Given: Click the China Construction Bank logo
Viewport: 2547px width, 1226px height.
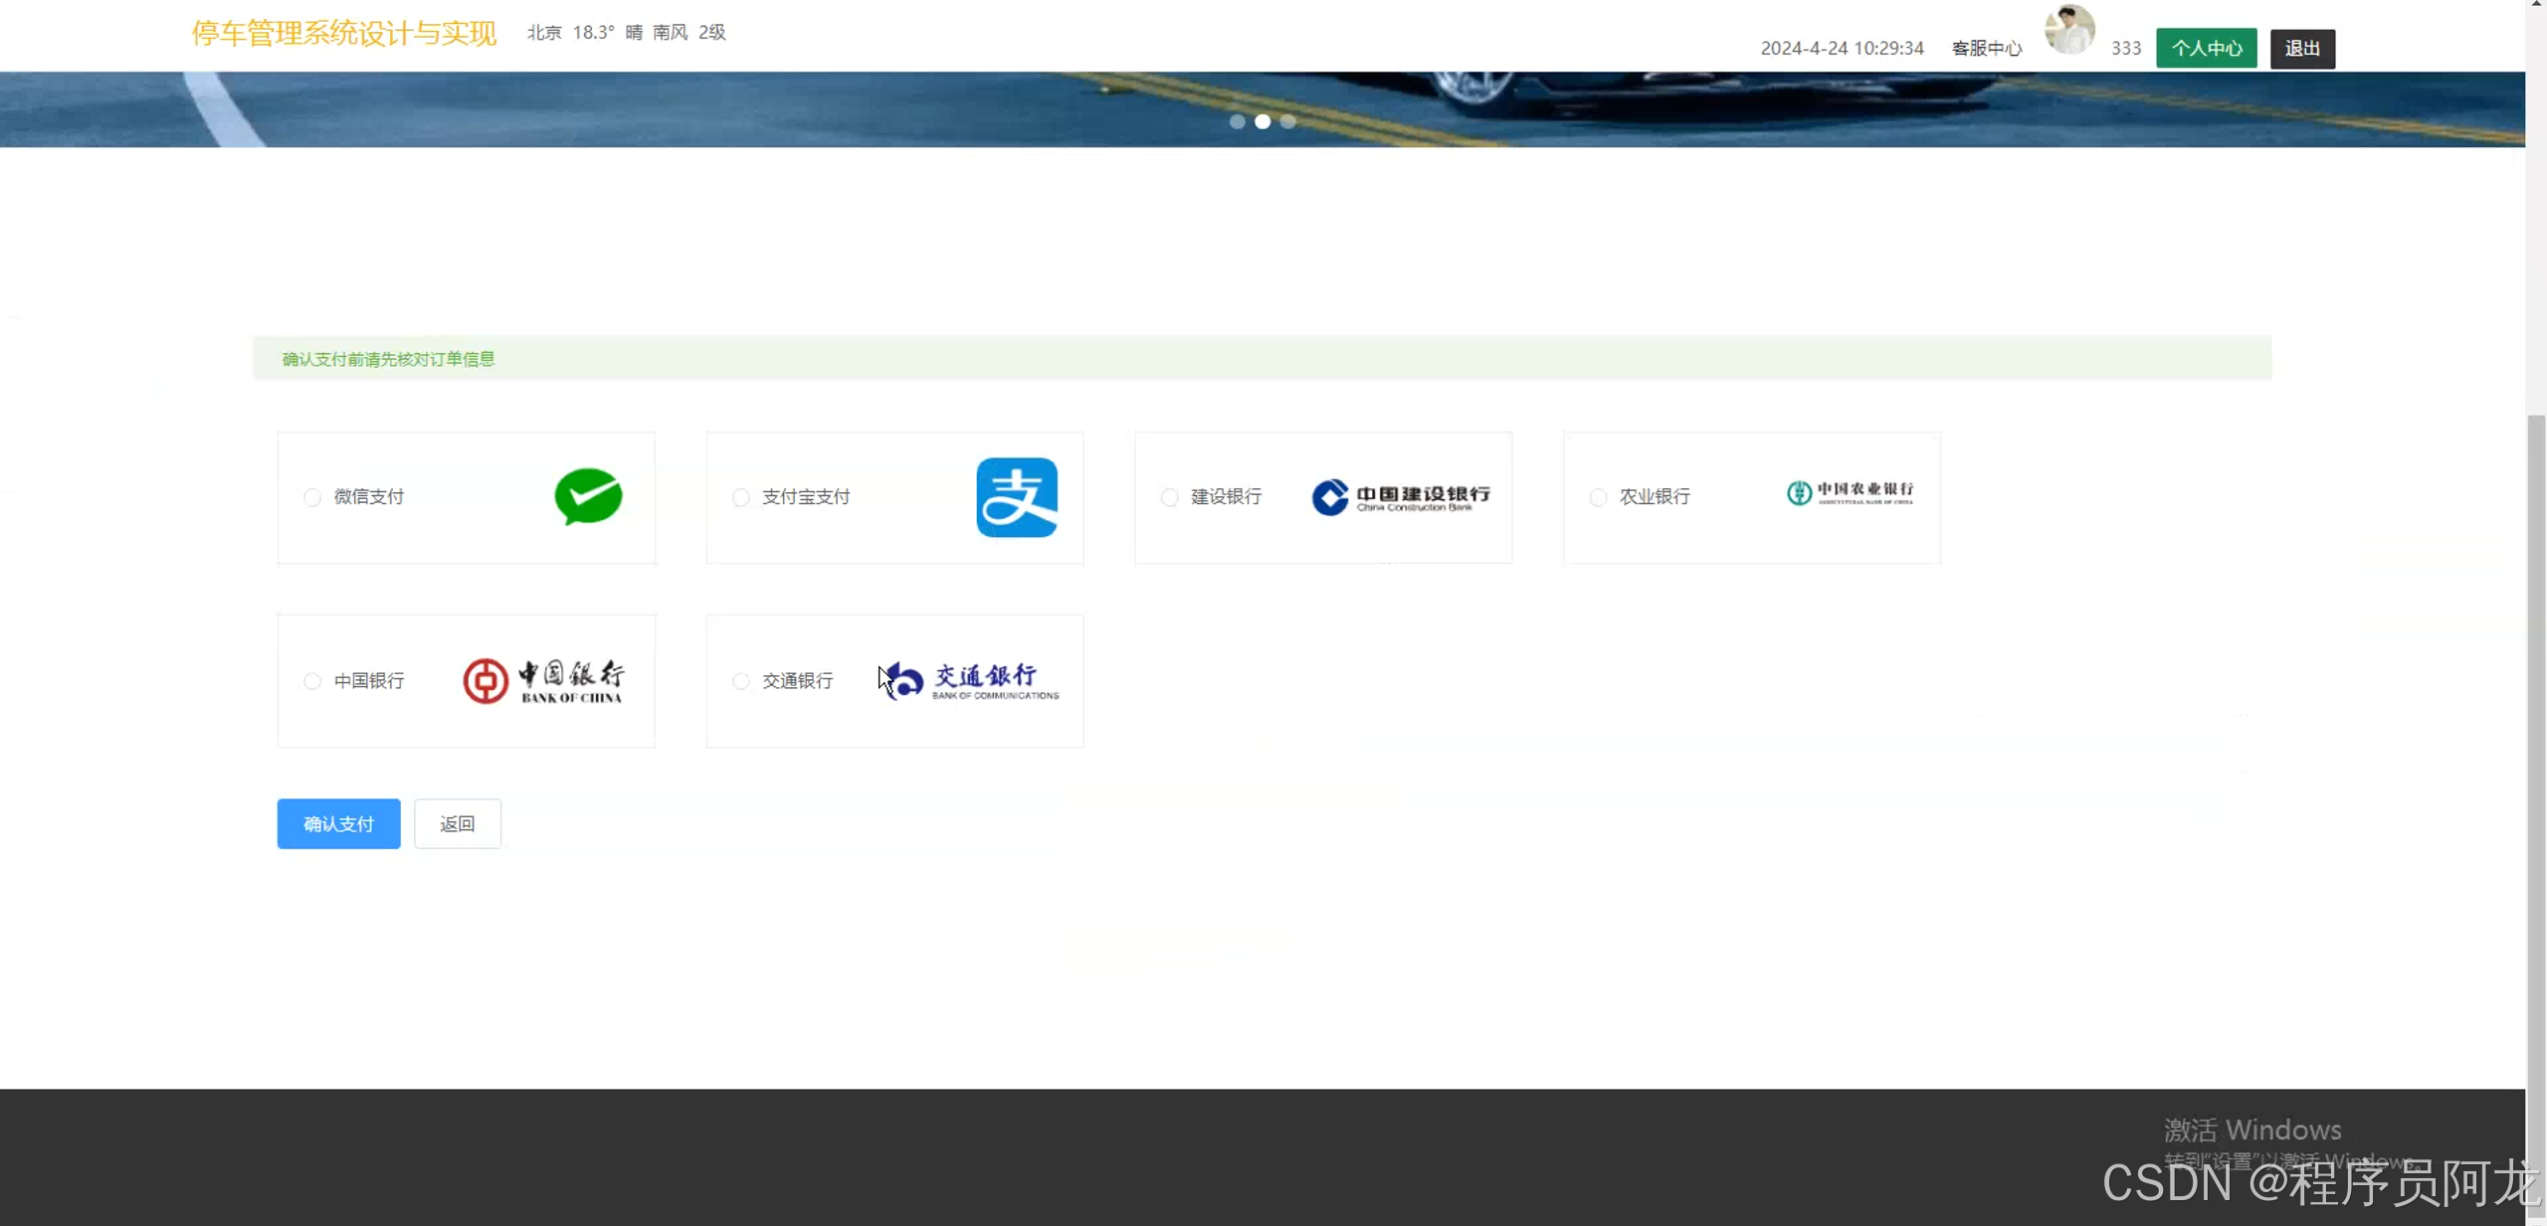Looking at the screenshot, I should pos(1400,497).
